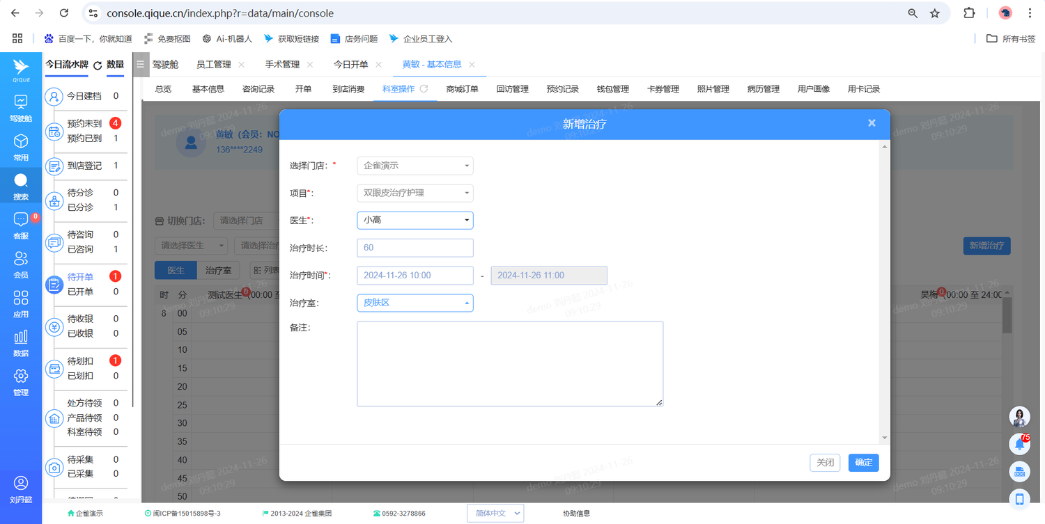The height and width of the screenshot is (524, 1045).
Task: Click inside the 备注 text area
Action: 509,363
